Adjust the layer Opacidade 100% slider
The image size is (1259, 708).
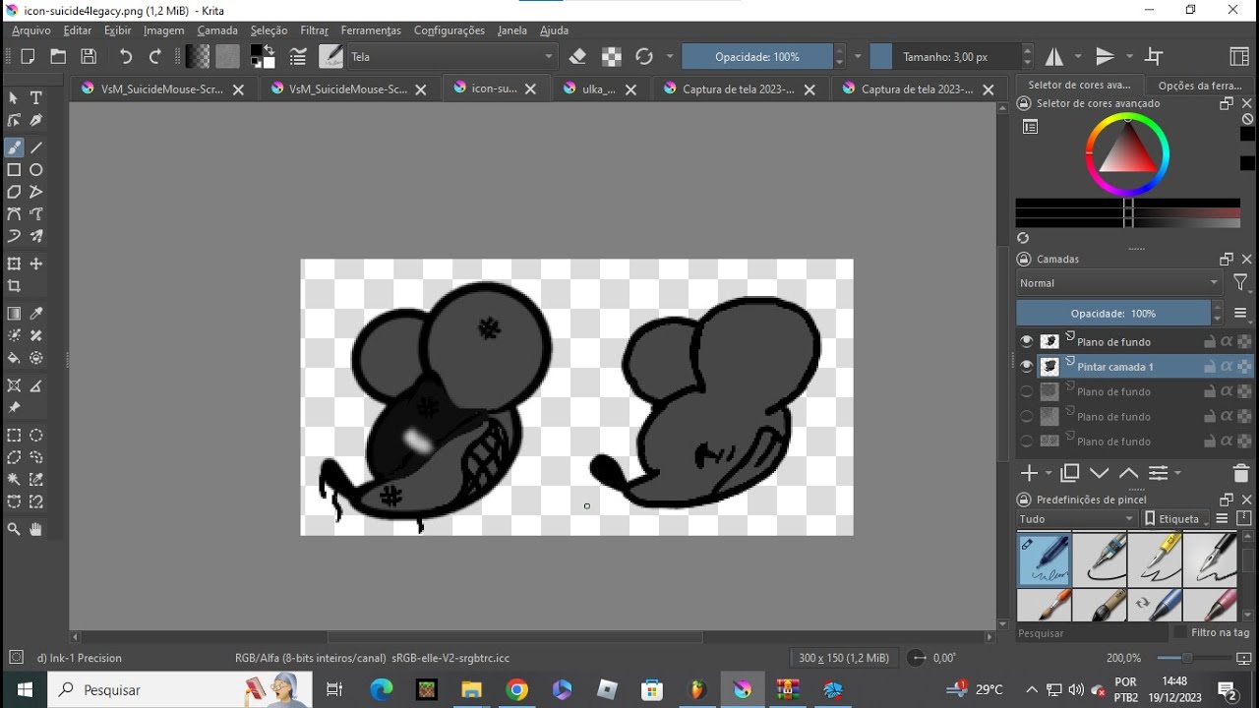[1113, 314]
